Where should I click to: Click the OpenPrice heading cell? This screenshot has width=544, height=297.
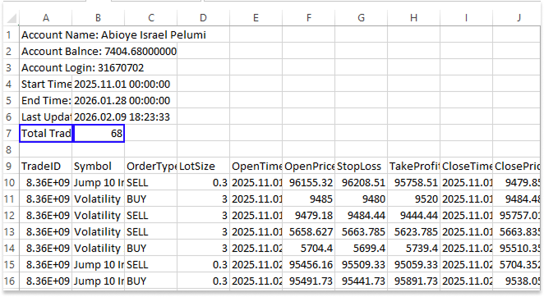tap(309, 167)
